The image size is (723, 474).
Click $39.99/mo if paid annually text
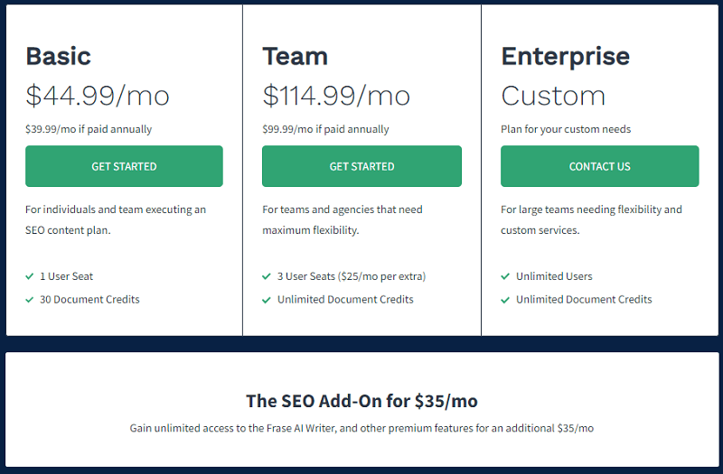[x=89, y=129]
